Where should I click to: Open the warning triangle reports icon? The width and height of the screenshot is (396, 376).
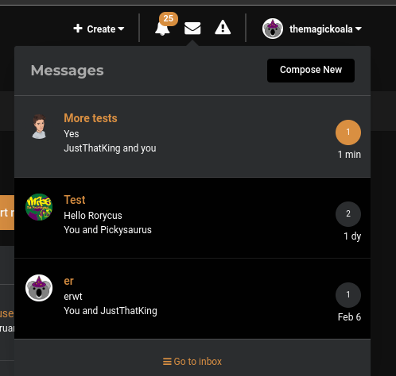coord(223,28)
